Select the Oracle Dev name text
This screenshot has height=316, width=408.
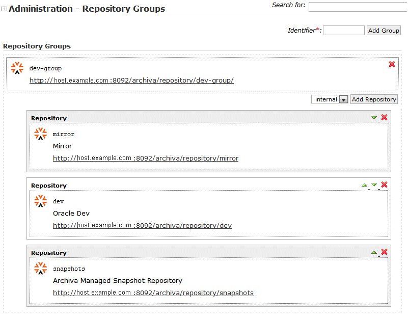71,214
